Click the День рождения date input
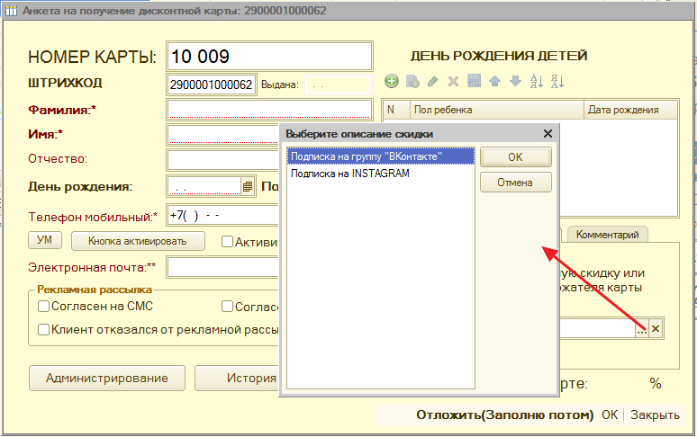 (204, 187)
